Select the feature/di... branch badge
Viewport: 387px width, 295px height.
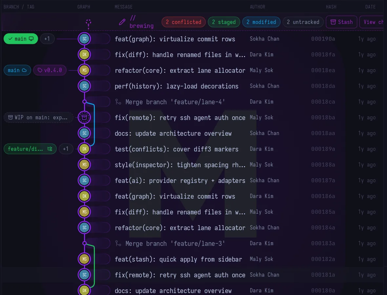click(30, 149)
